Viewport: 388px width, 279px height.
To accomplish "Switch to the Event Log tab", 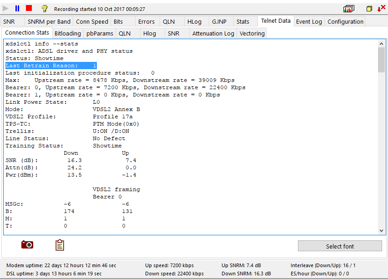I will pos(309,22).
